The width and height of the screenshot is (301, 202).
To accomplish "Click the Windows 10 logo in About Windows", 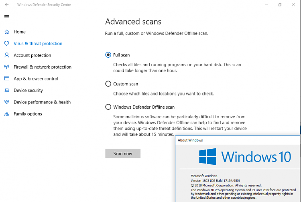I will 245,157.
